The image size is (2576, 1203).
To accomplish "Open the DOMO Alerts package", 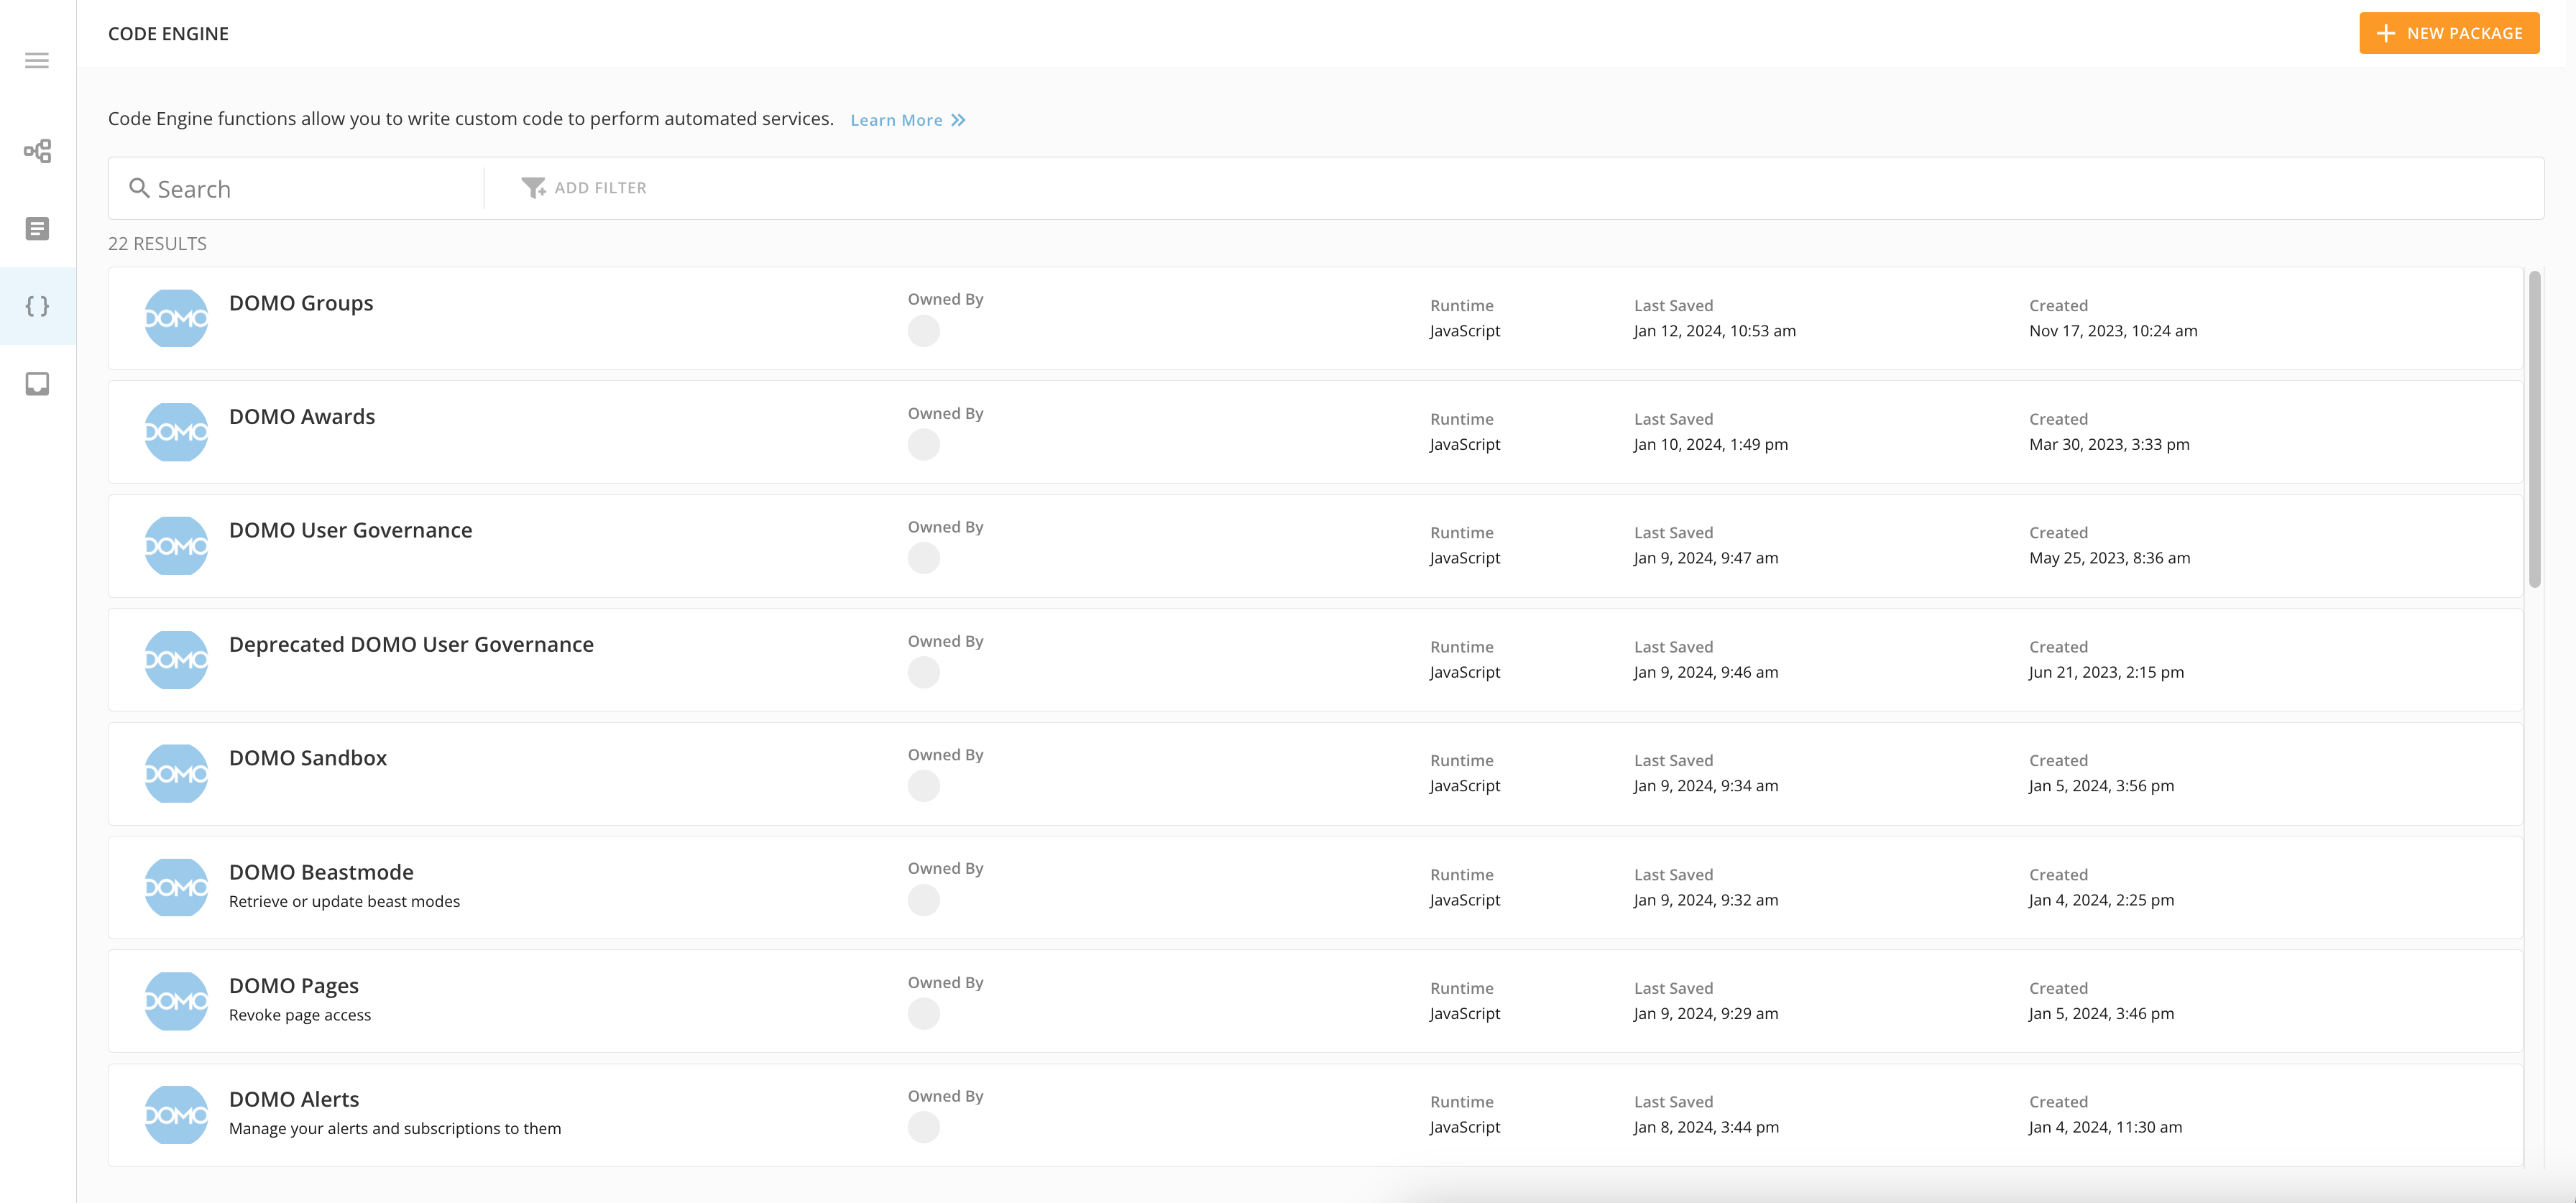I will tap(294, 1099).
